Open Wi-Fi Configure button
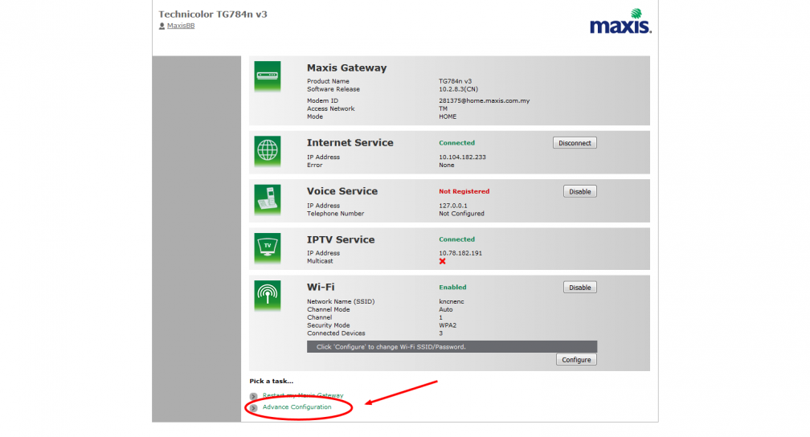The width and height of the screenshot is (810, 437). pyautogui.click(x=576, y=360)
